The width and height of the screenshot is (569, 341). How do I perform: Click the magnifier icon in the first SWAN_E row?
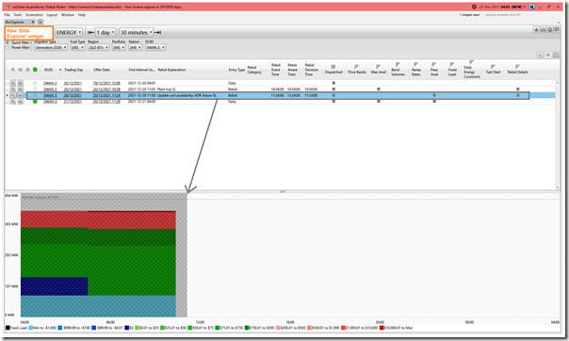12,83
